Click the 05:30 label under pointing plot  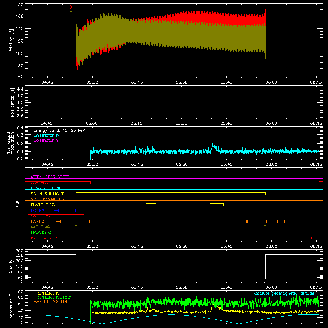click(x=182, y=82)
